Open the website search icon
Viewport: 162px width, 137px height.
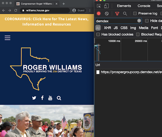[x=59, y=98]
